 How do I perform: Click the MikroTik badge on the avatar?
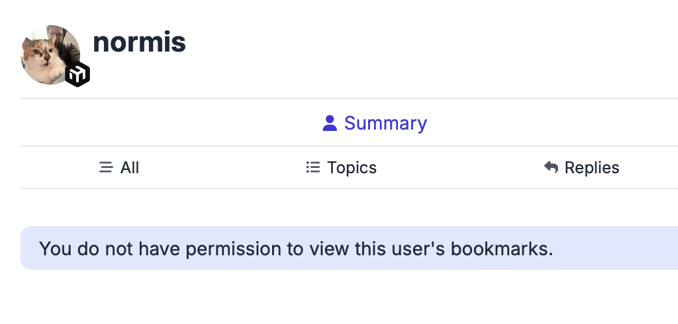coord(77,74)
